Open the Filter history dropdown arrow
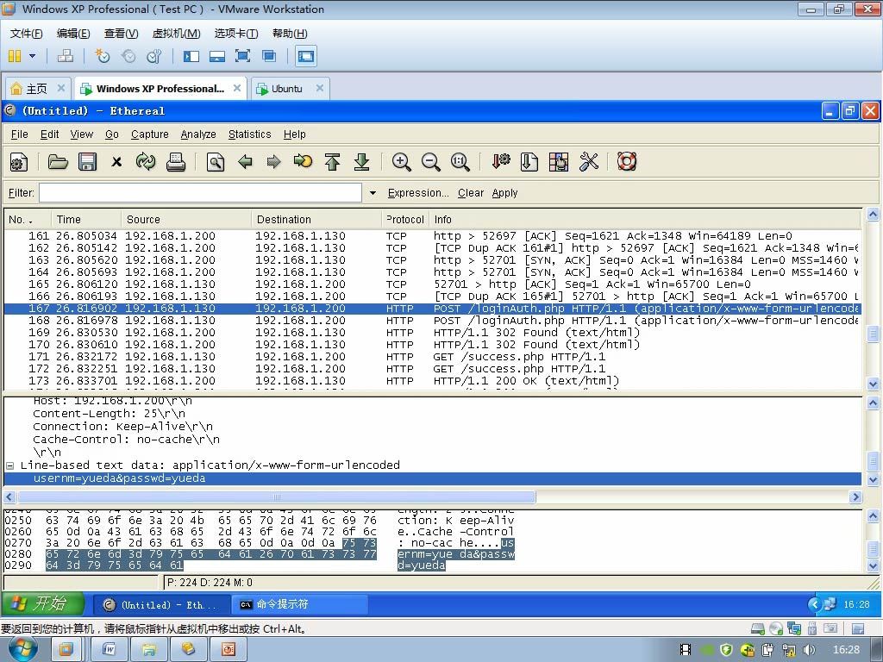 373,193
